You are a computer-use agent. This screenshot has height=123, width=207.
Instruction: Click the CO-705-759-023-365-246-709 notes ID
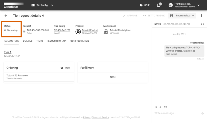coord(177,24)
